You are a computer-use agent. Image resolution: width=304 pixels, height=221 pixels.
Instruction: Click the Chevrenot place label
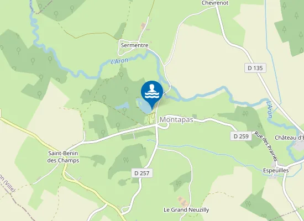click(x=215, y=3)
